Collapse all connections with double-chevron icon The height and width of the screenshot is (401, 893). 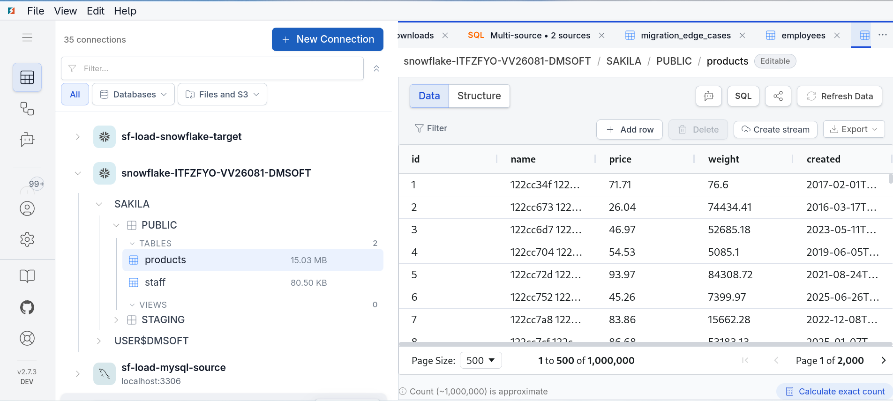(x=376, y=68)
